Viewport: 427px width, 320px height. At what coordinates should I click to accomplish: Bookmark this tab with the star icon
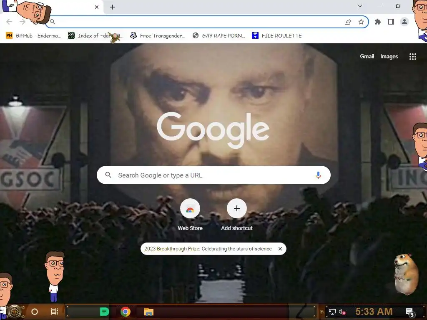[361, 22]
